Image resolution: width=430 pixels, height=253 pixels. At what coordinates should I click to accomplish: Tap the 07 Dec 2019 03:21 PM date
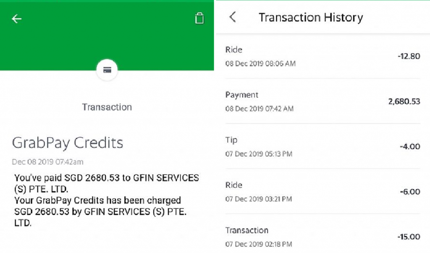click(258, 199)
